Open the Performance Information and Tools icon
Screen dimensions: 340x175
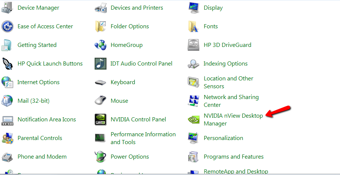[x=101, y=138]
